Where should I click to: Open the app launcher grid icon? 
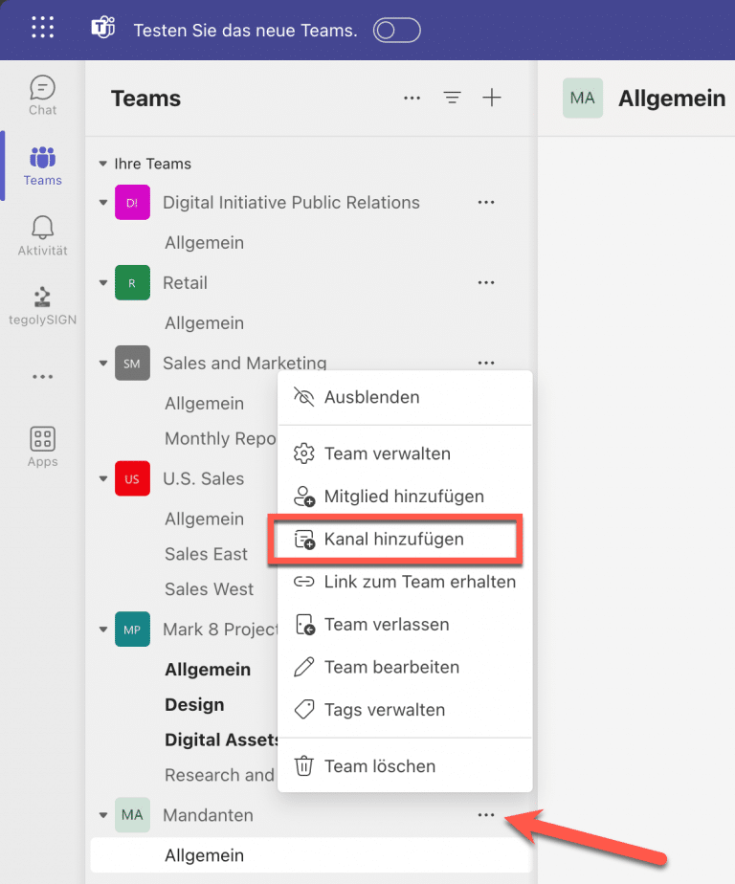[43, 27]
